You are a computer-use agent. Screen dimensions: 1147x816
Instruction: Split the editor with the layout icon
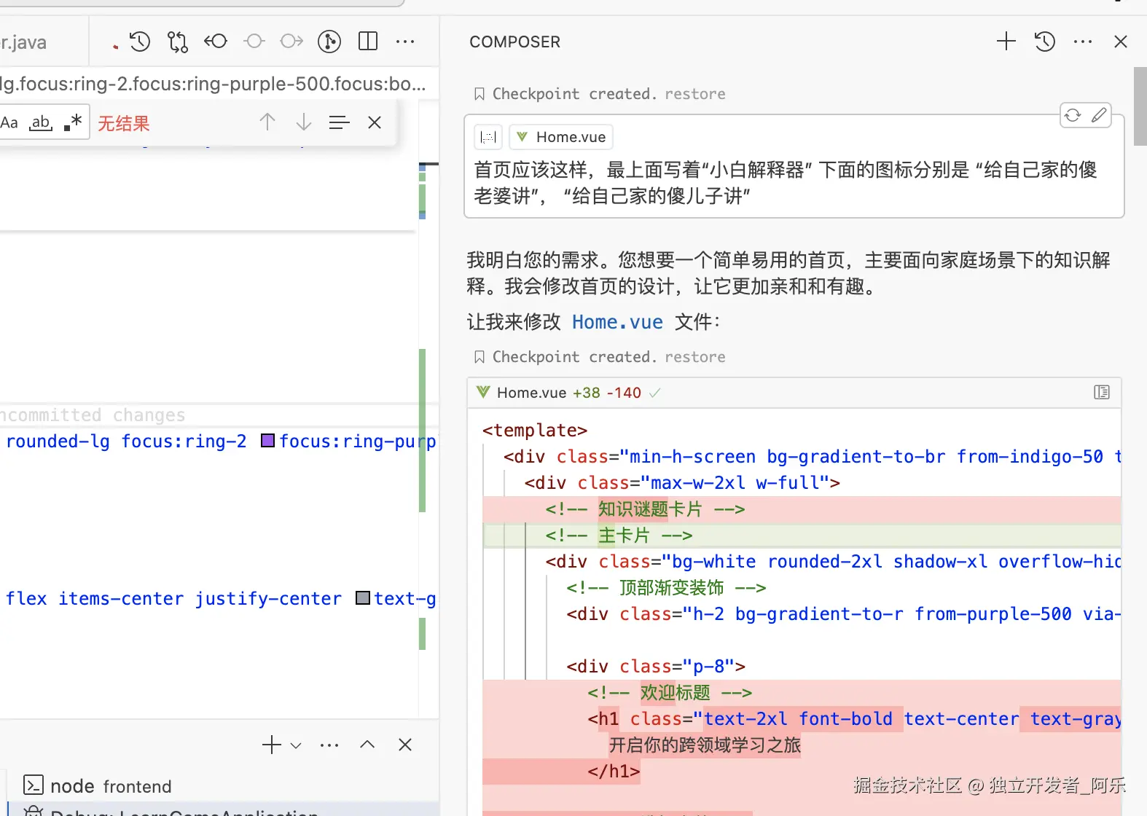tap(369, 41)
